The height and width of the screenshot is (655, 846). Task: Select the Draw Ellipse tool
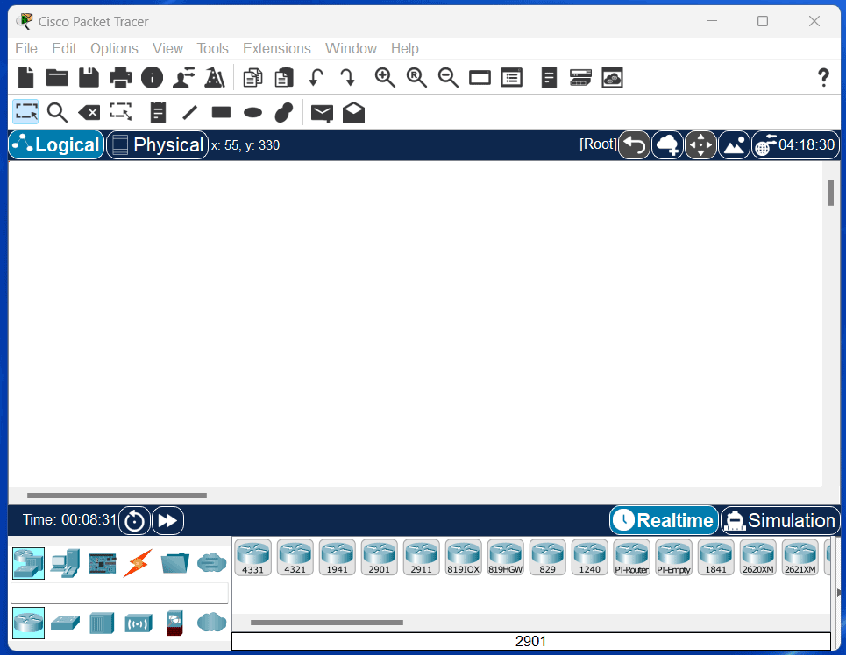coord(253,113)
